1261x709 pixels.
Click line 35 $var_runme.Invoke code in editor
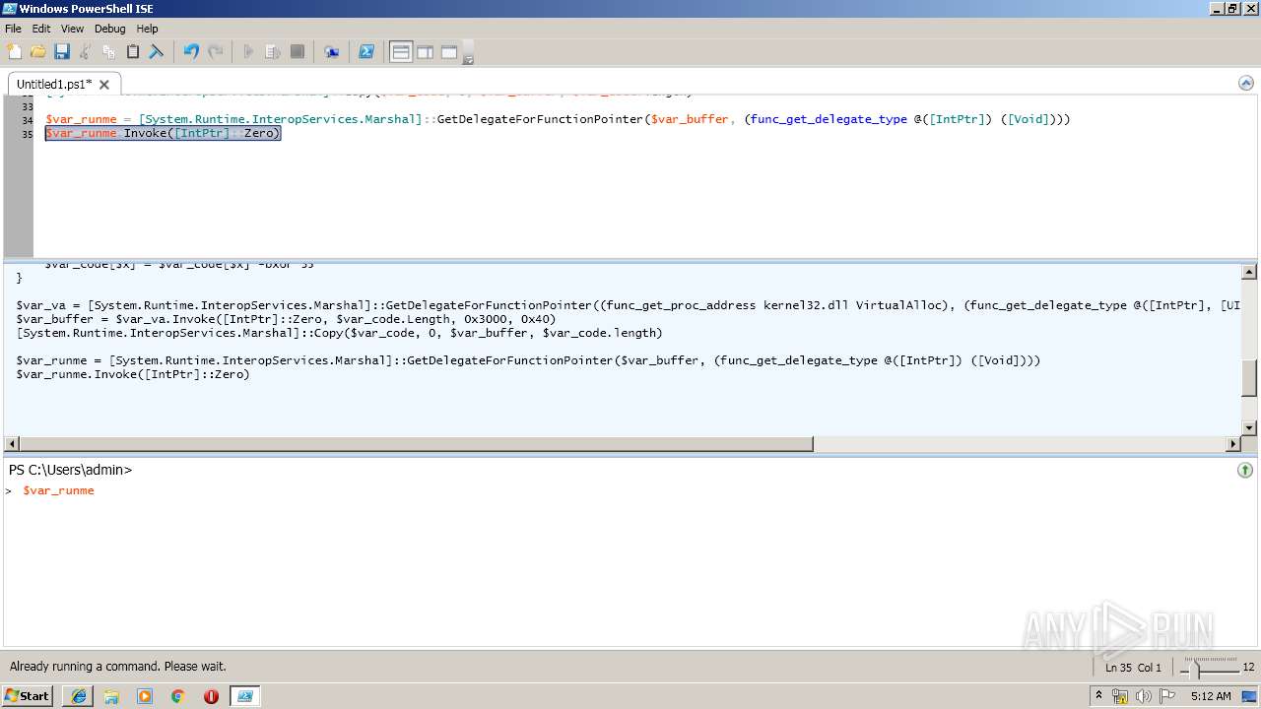164,133
